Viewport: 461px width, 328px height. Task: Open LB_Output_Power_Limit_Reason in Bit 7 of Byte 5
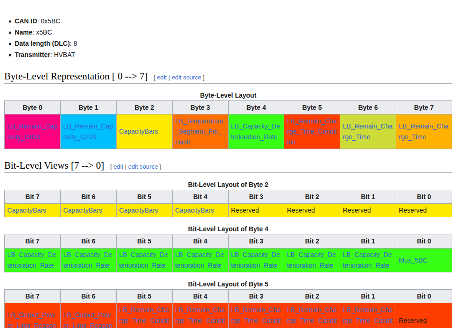coord(32,320)
